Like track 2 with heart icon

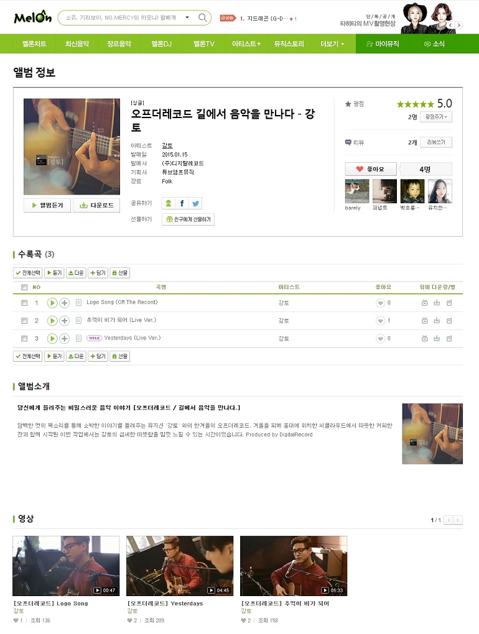coord(380,321)
